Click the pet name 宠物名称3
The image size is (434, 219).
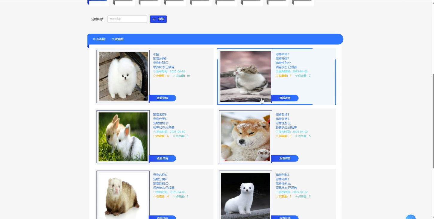[282, 175]
